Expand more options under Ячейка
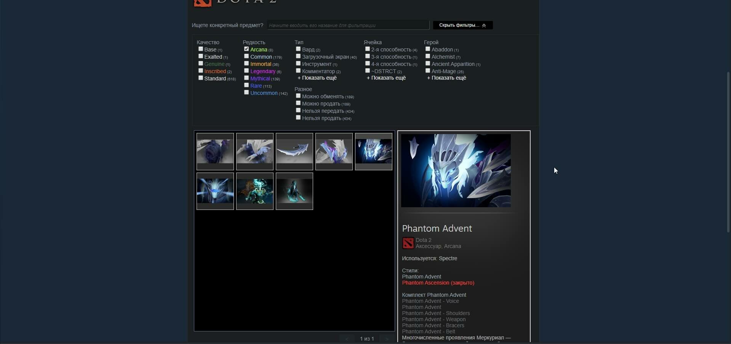 [386, 78]
